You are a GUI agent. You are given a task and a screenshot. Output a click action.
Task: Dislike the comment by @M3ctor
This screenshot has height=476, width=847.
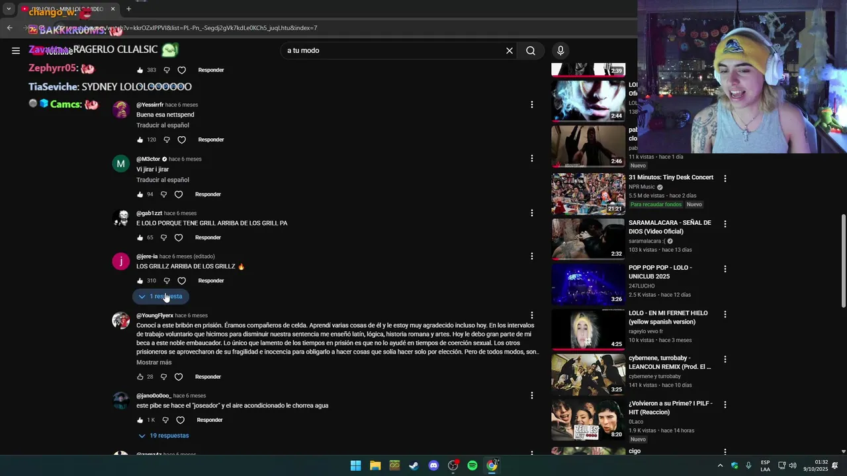tap(163, 194)
